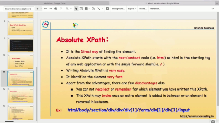Click the Insert image icon
Image resolution: width=219 pixels, height=123 pixels.
point(86,9)
